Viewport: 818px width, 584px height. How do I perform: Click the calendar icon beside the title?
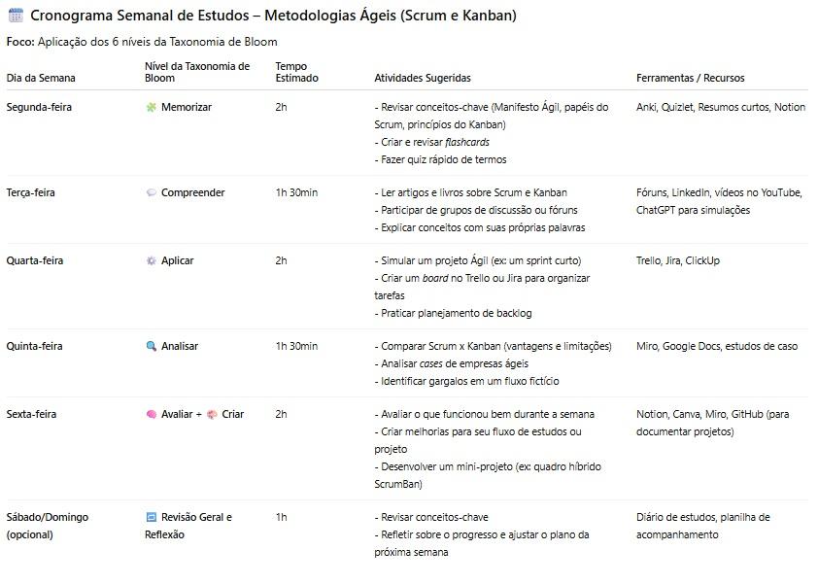tap(15, 16)
